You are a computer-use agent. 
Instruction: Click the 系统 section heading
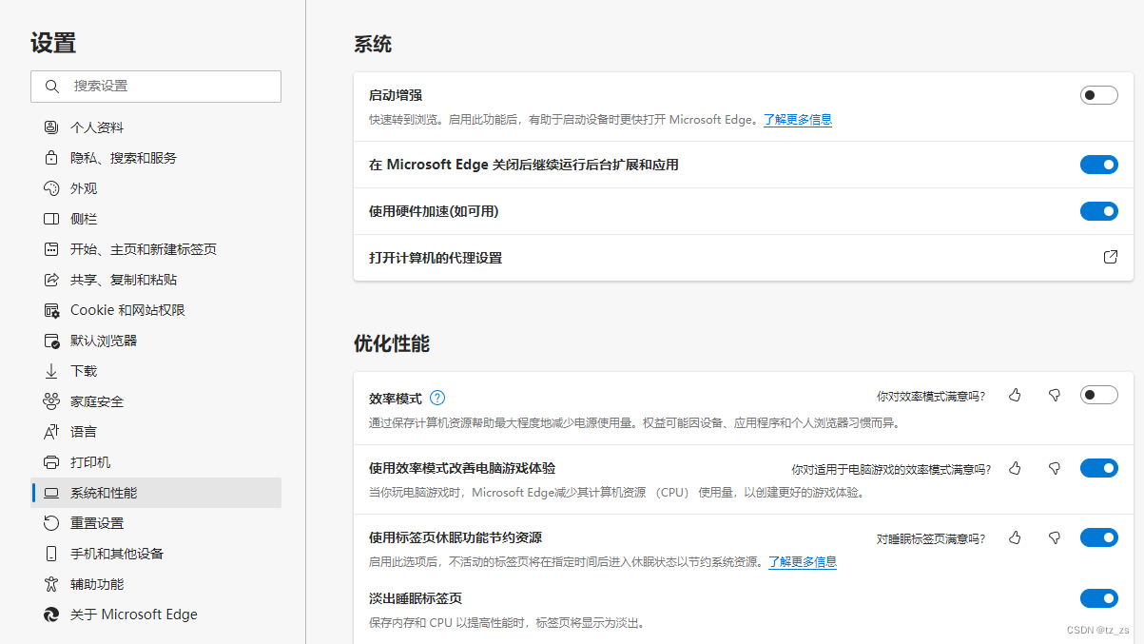click(x=373, y=44)
